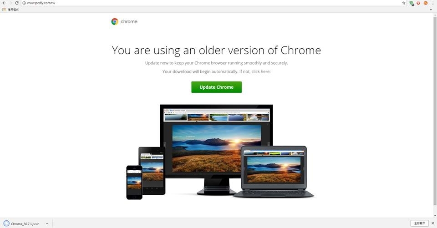Screen dimensions: 437x228
Task: Open the green shield extension icon
Action: point(412,3)
